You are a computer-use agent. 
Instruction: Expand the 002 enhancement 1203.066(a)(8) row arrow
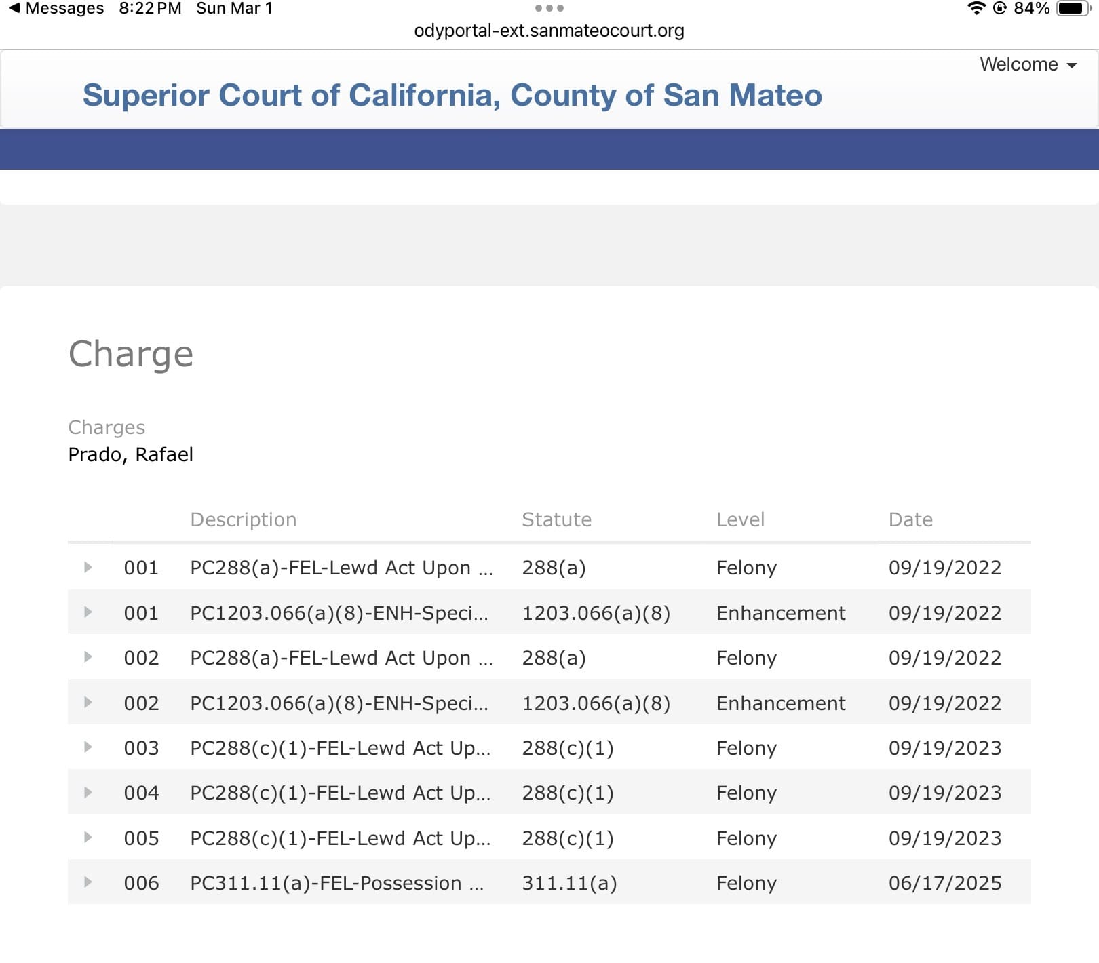88,703
